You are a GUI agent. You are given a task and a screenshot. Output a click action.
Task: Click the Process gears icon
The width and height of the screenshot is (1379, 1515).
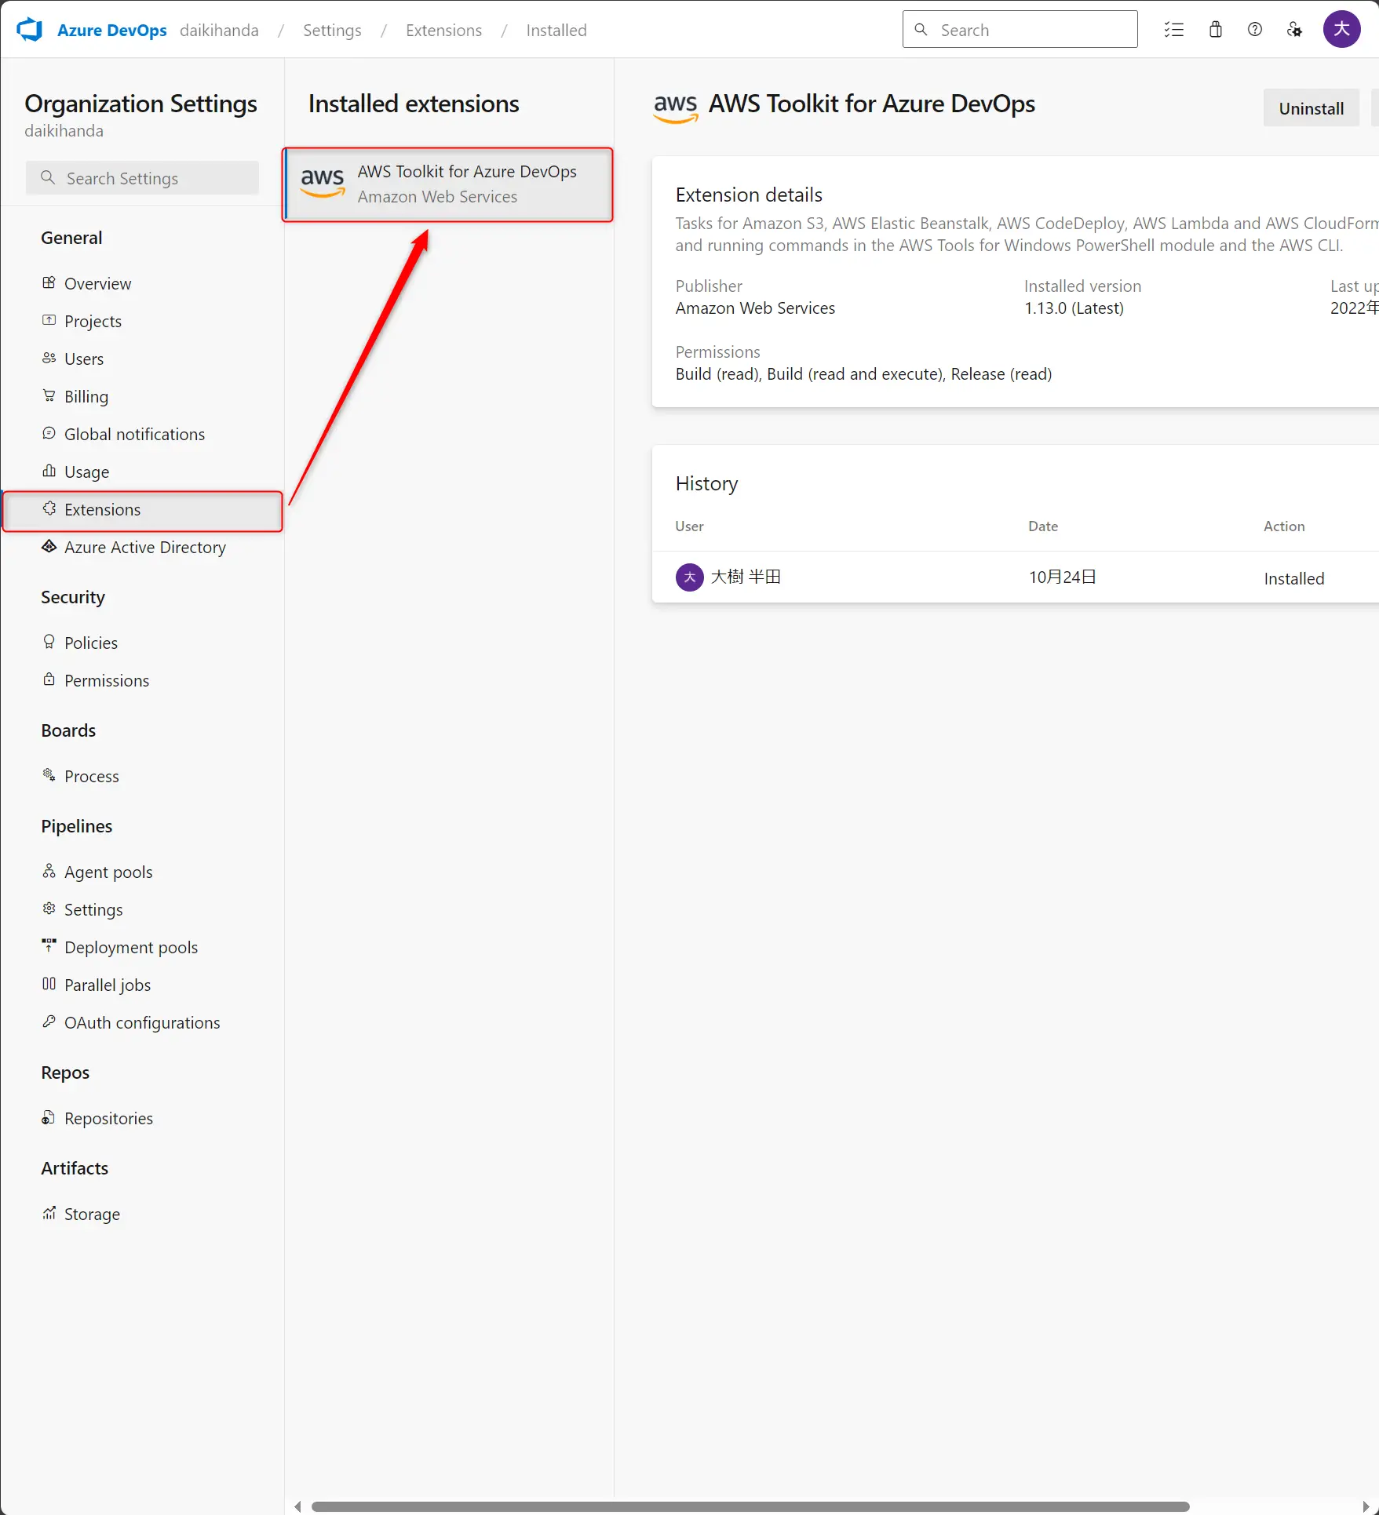pos(49,775)
